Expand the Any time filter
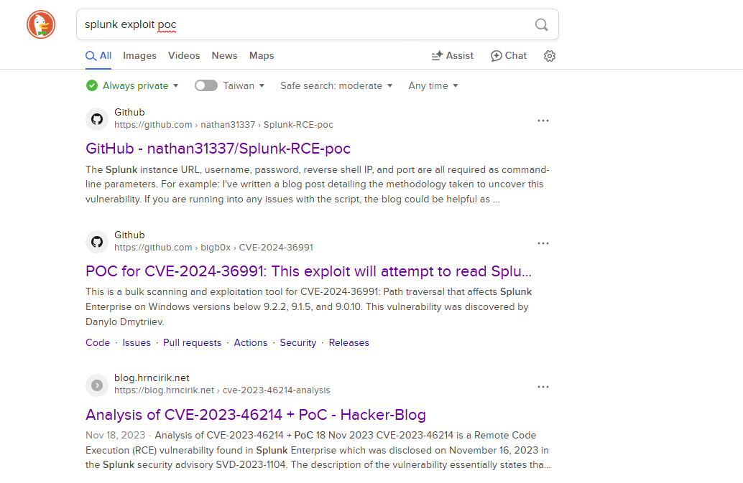 click(433, 85)
